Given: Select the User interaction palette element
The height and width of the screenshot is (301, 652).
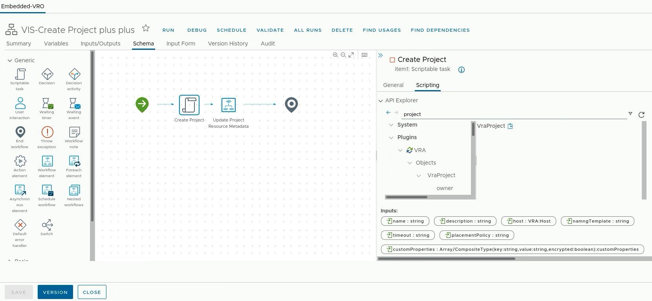Looking at the screenshot, I should (20, 109).
